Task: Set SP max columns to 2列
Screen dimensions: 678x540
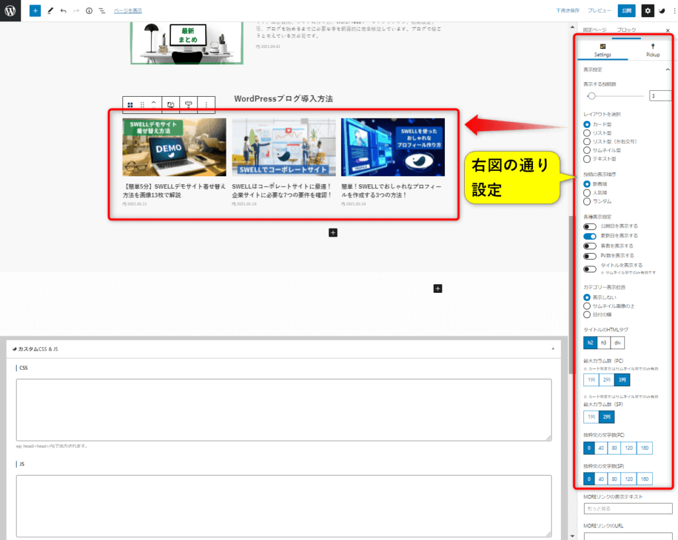Action: [606, 417]
